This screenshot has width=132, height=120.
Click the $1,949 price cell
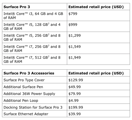[98, 59]
